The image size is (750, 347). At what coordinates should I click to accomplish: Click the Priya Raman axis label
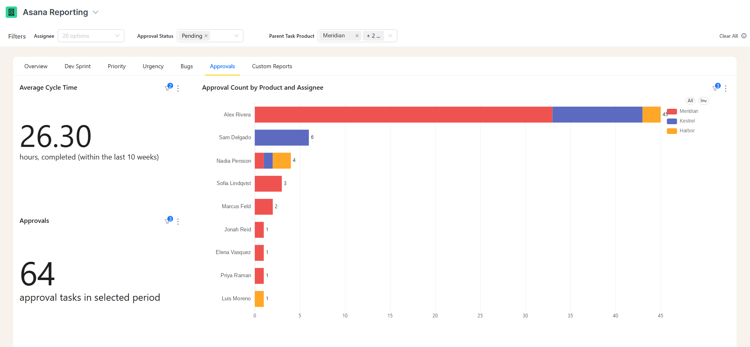pos(236,275)
